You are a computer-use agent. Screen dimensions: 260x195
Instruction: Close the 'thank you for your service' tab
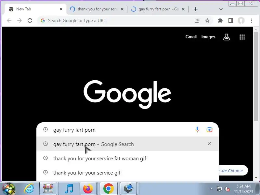(x=122, y=9)
